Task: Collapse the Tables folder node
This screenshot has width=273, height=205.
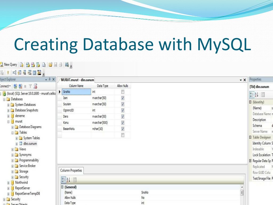Action: click(x=12, y=133)
